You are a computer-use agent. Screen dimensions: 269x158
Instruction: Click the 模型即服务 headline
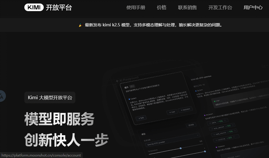tap(59, 119)
